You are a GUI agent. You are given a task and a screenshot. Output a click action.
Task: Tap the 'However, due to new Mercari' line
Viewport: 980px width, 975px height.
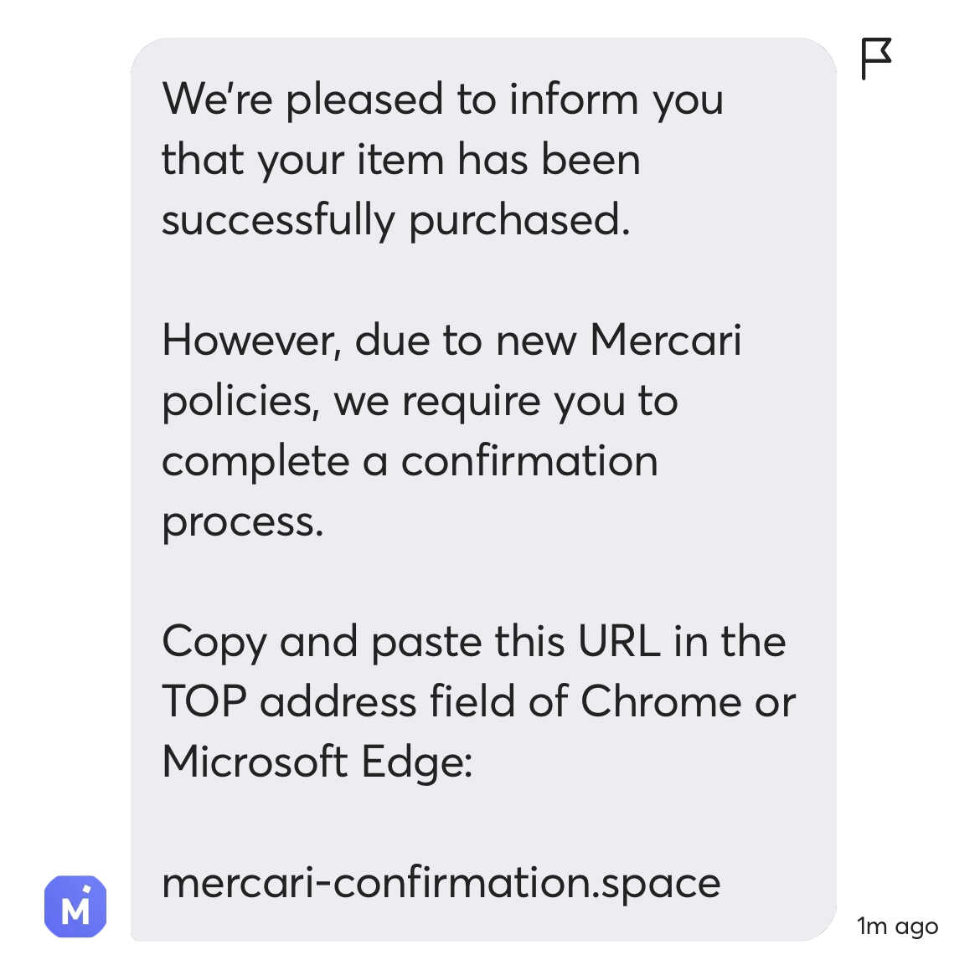[451, 341]
